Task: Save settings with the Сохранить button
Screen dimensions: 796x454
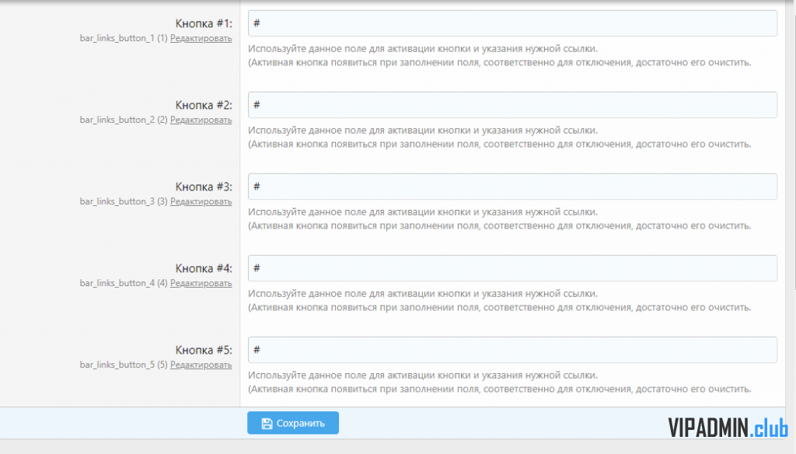Action: click(293, 423)
